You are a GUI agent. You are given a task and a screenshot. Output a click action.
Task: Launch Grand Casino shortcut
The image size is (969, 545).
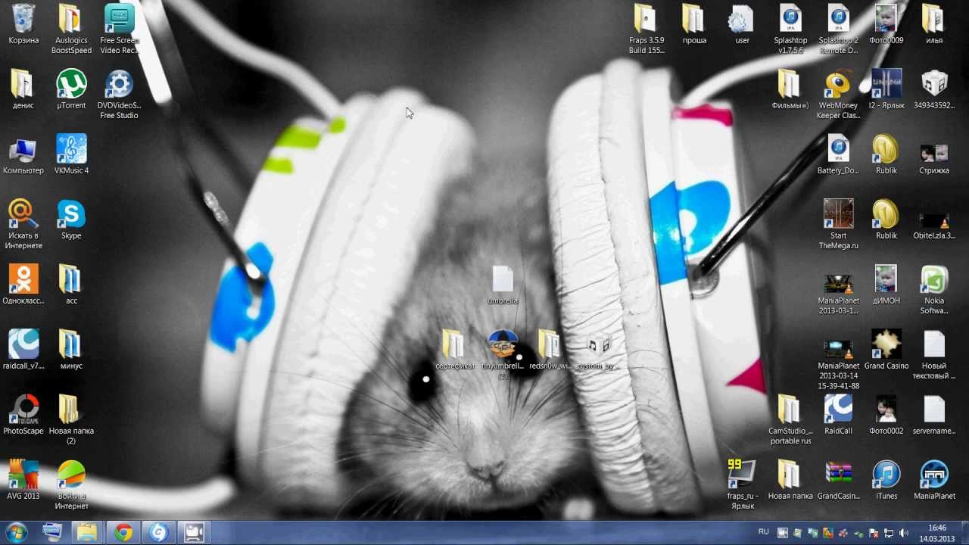point(886,350)
